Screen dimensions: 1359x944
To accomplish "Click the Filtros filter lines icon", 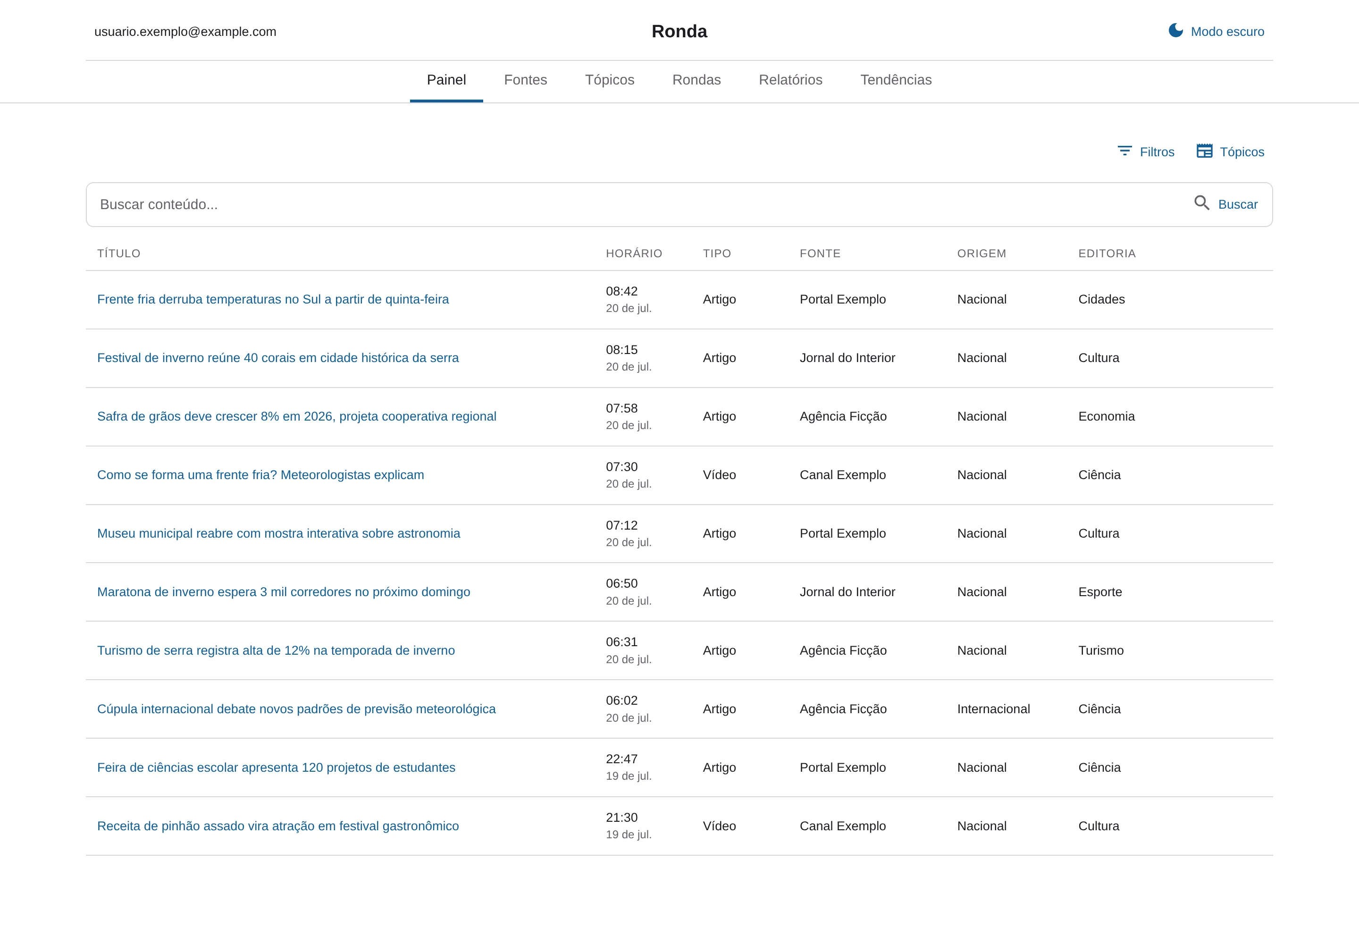I will 1124,152.
